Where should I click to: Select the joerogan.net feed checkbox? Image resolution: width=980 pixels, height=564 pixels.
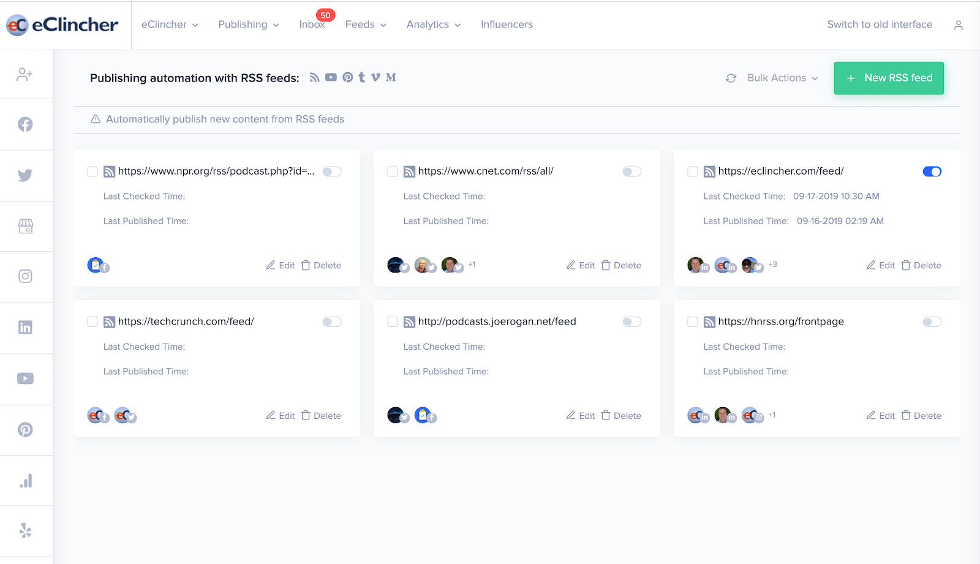(393, 322)
